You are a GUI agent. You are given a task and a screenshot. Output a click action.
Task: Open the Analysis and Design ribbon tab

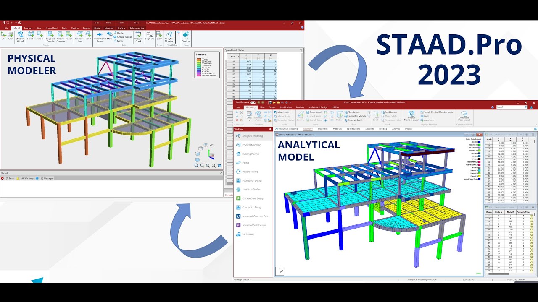tap(318, 107)
